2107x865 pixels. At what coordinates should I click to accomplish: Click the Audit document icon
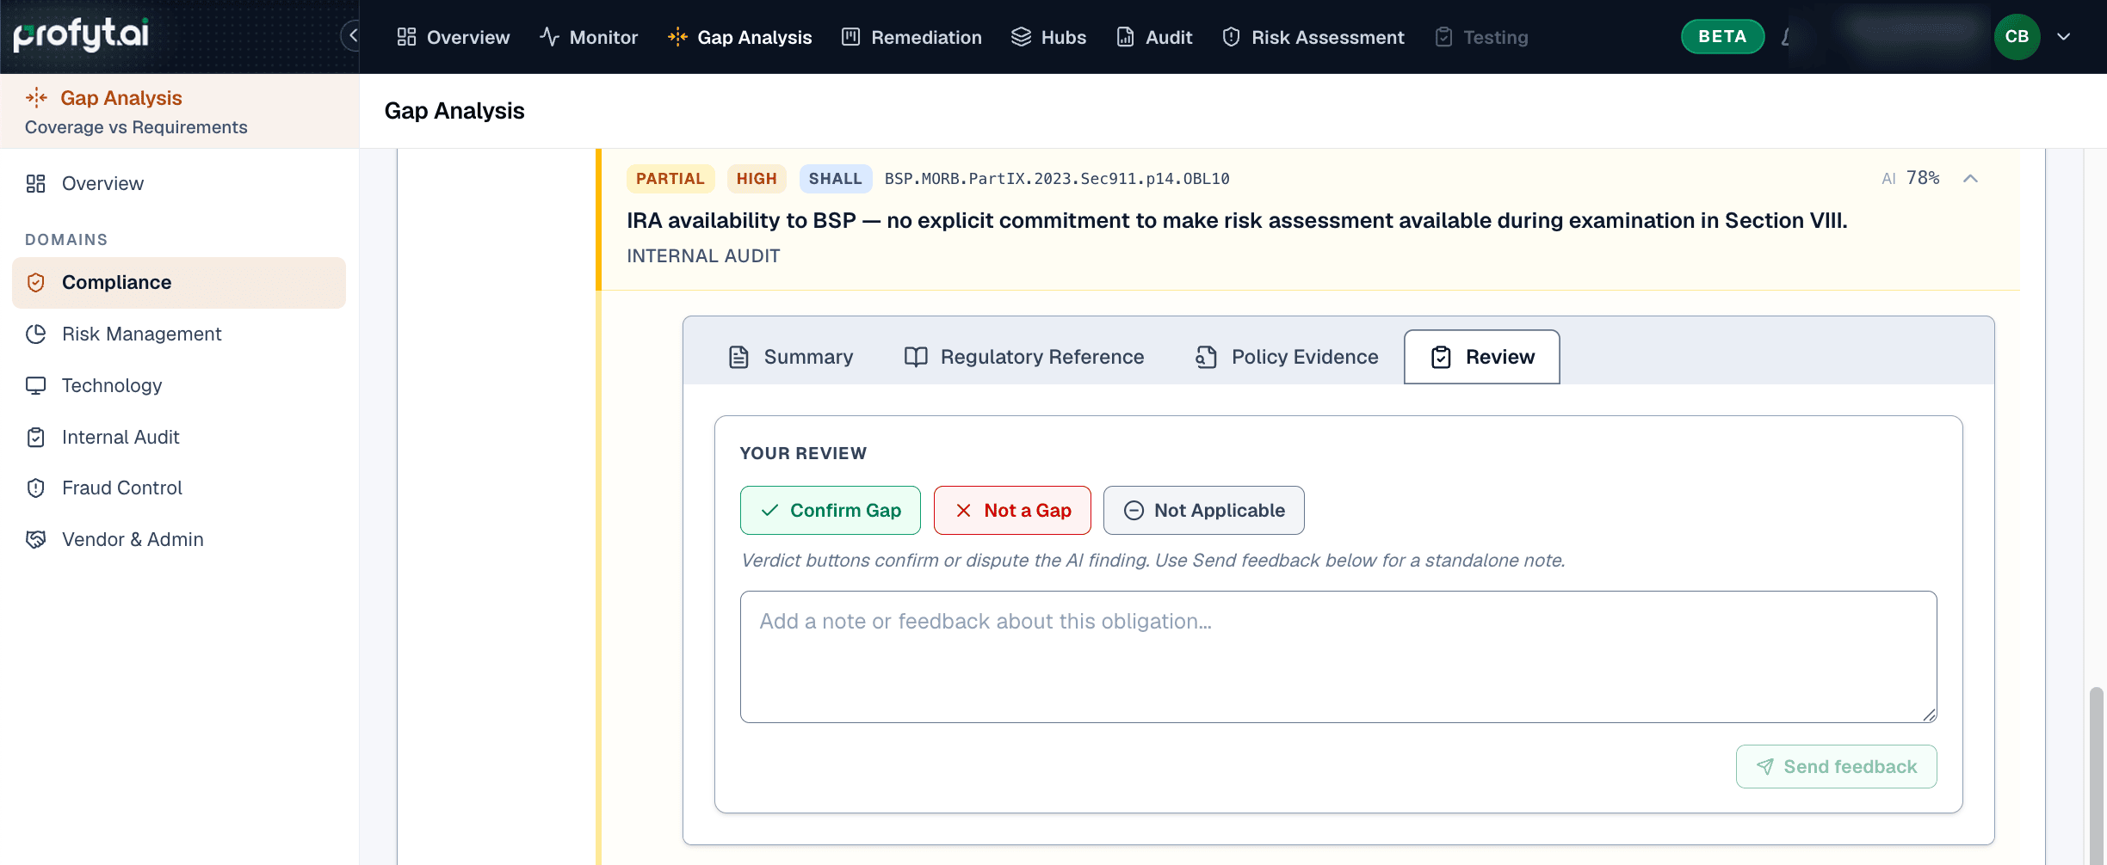click(x=1125, y=37)
